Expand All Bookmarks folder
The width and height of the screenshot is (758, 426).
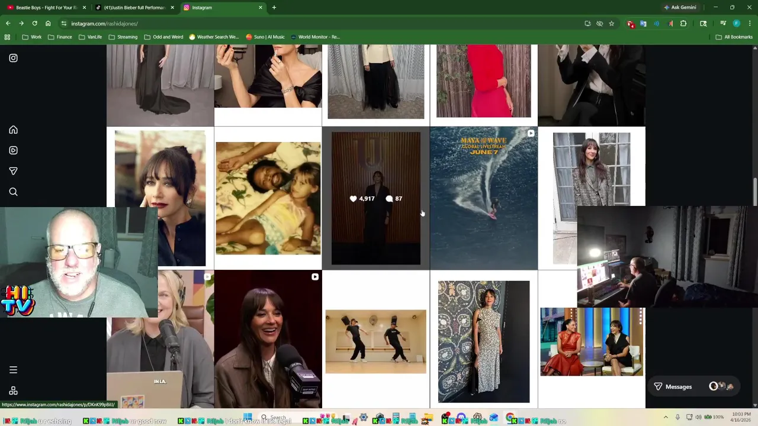pyautogui.click(x=734, y=37)
